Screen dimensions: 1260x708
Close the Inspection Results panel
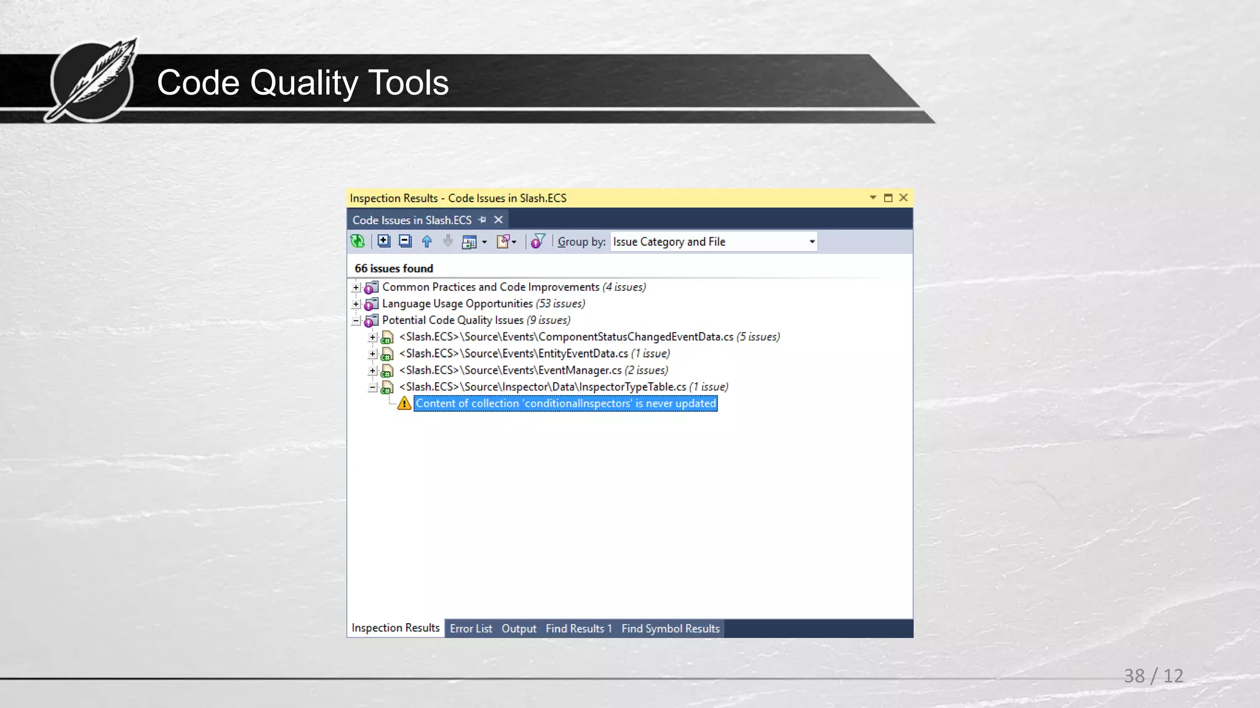point(903,198)
